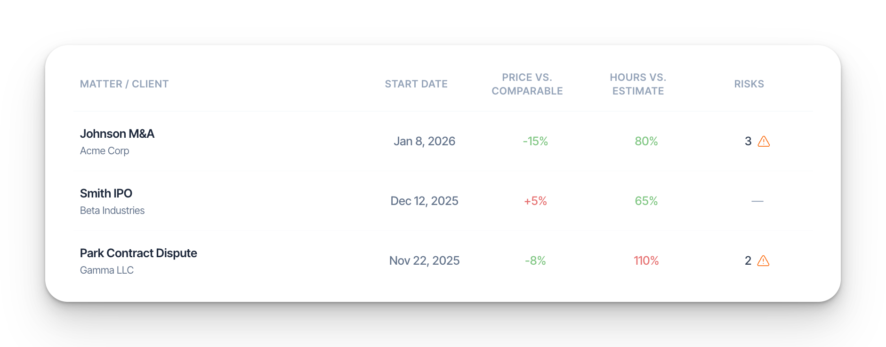Open the Johnson M&A matter

click(x=117, y=134)
